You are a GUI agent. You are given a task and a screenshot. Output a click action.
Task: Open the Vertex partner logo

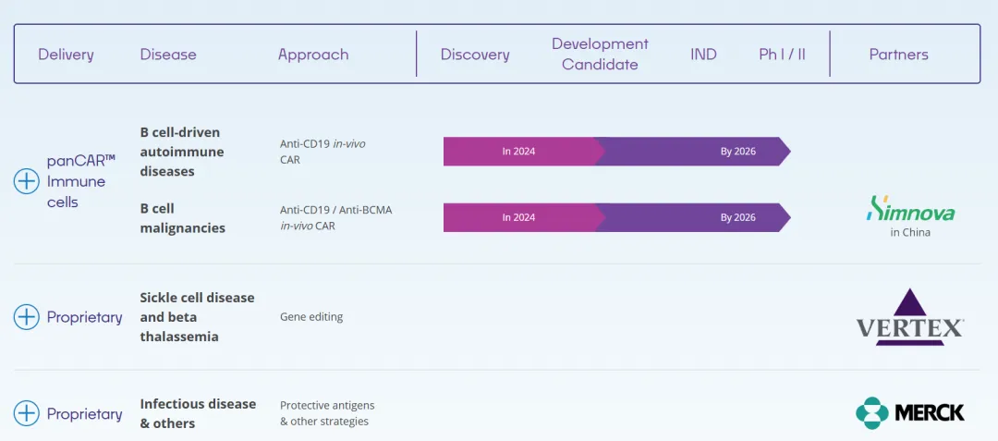point(910,317)
